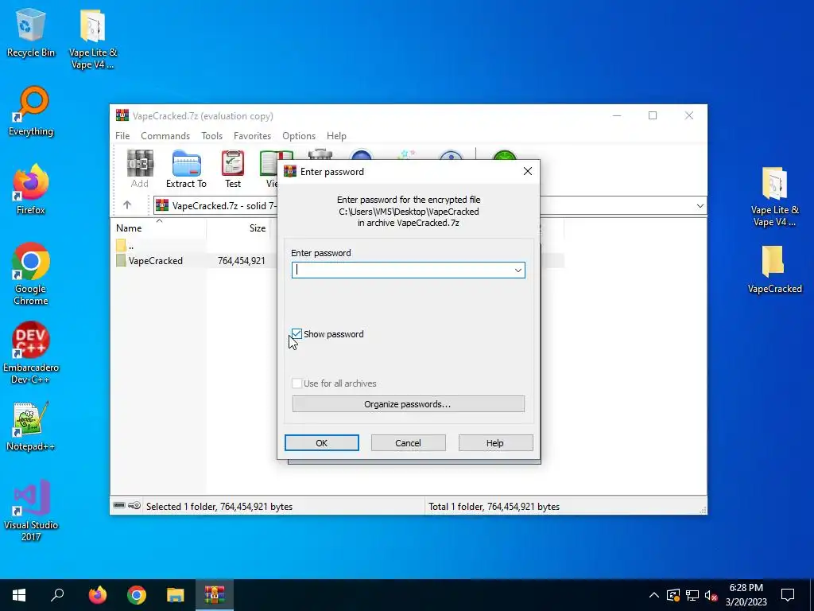Click the network tray icon
814x611 pixels.
click(692, 595)
